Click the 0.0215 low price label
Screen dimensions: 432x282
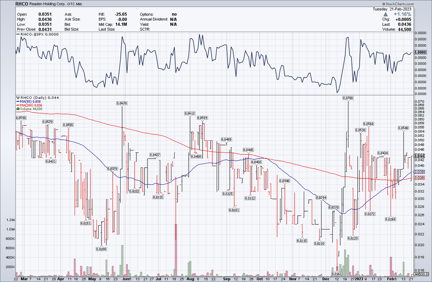click(302, 240)
